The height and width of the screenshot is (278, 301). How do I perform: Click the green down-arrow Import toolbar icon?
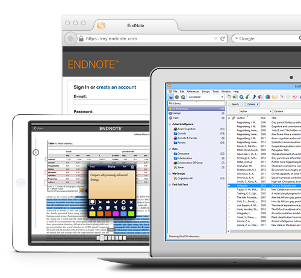247,97
